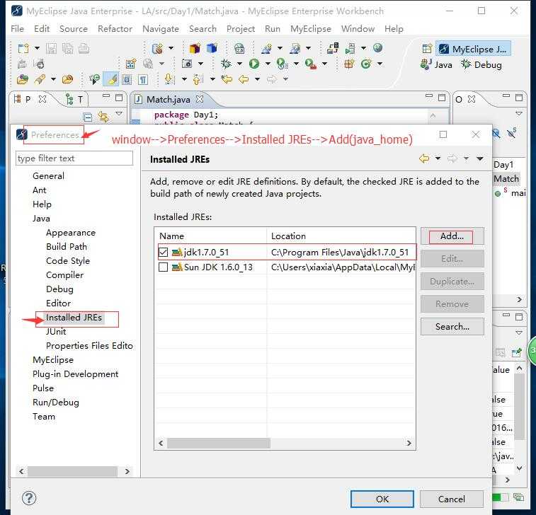Click the Add... button
Image resolution: width=536 pixels, height=515 pixels.
[452, 236]
